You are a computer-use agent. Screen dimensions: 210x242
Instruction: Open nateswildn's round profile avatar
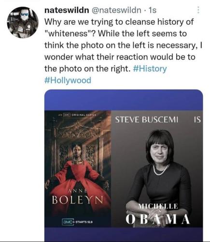point(23,22)
